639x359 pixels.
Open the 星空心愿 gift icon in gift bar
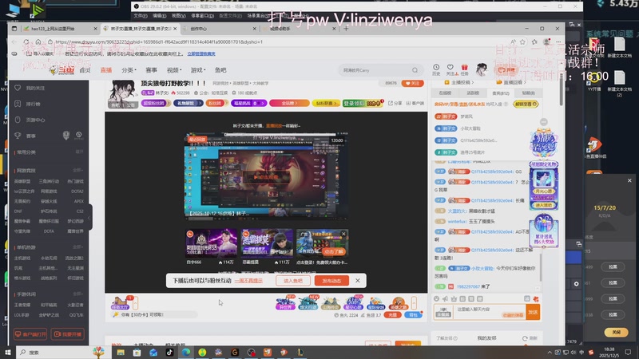[x=353, y=303]
